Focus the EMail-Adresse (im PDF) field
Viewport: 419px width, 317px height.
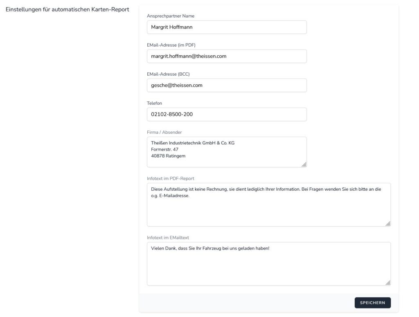tap(226, 56)
